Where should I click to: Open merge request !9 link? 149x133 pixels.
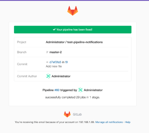pyautogui.click(x=66, y=62)
